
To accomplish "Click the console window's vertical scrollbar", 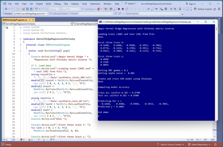I will 216,72.
